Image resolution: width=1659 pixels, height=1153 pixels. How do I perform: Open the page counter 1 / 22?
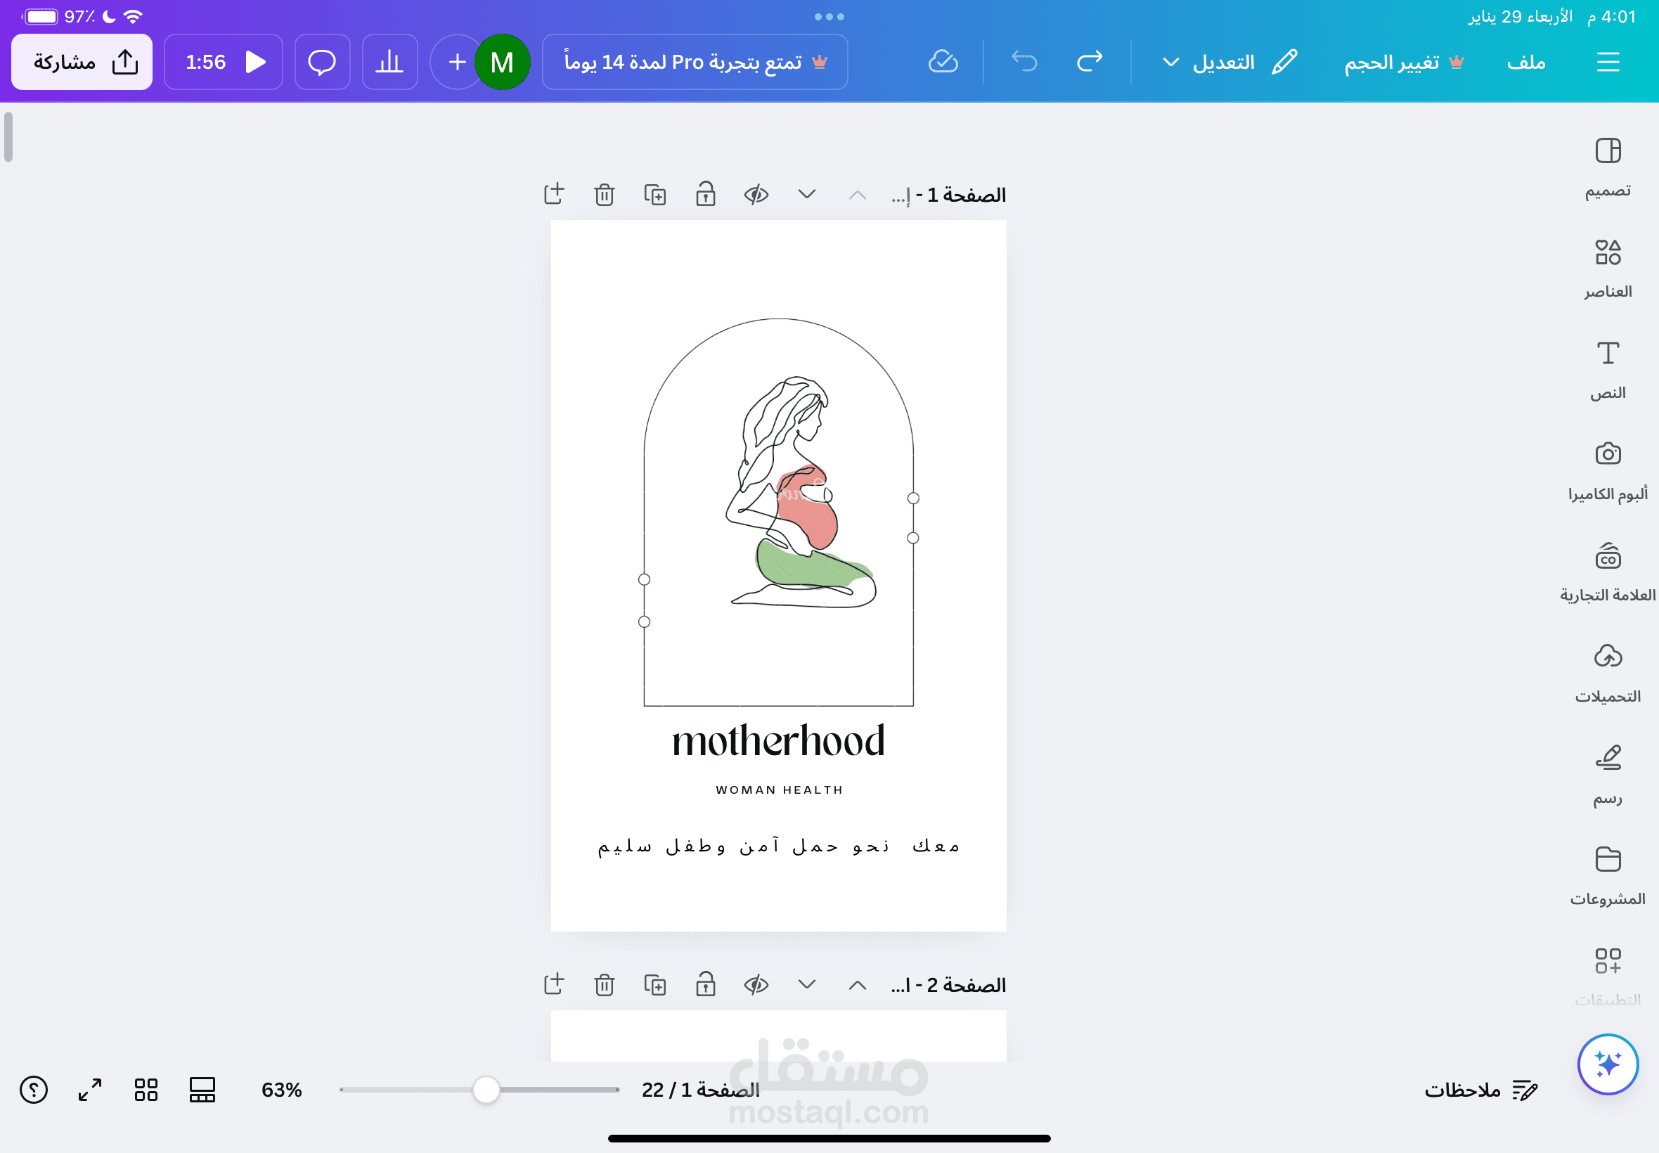tap(700, 1090)
